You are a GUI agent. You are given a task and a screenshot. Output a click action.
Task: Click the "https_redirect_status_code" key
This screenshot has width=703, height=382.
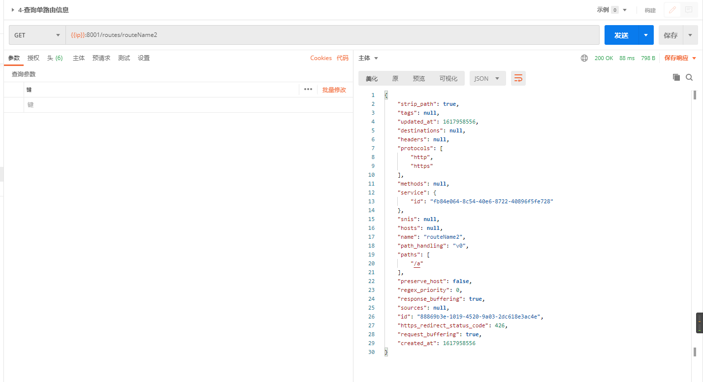444,325
